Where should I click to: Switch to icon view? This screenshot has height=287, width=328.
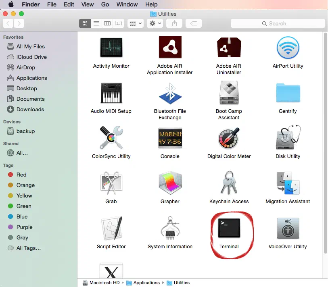85,23
